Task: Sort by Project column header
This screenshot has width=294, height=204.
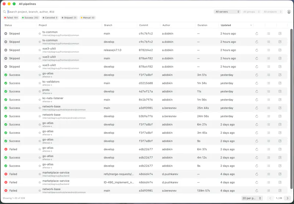Action: click(43, 25)
